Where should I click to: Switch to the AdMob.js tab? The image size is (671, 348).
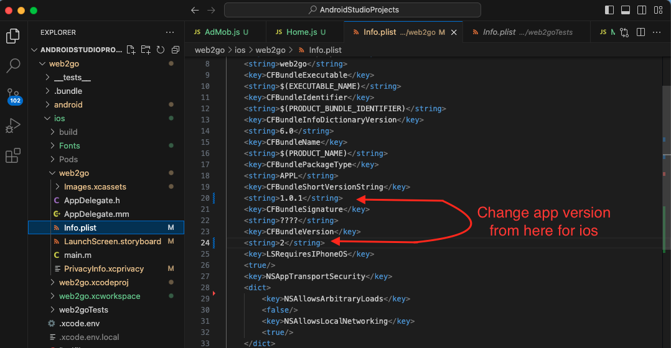(221, 32)
